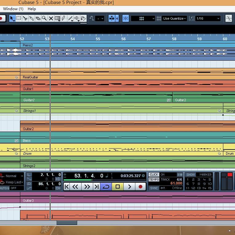Viewport: 235px width, 235px height.
Task: Toggle the SYNC button
Action: pos(154,188)
